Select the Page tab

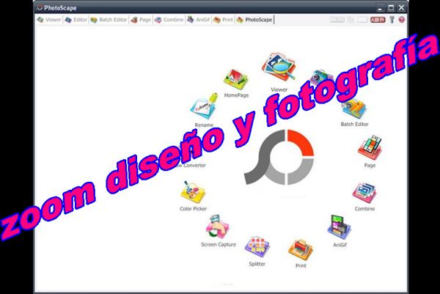point(141,20)
